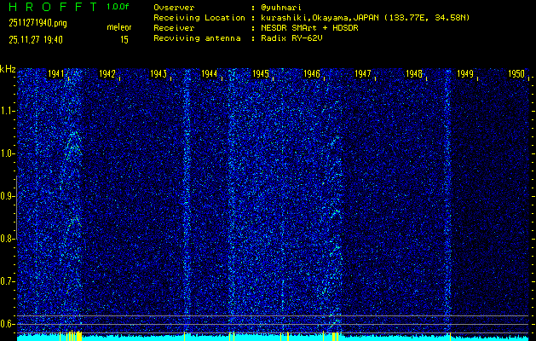The width and height of the screenshot is (536, 341).
Task: Click the 1942 time marker
Action: point(107,74)
